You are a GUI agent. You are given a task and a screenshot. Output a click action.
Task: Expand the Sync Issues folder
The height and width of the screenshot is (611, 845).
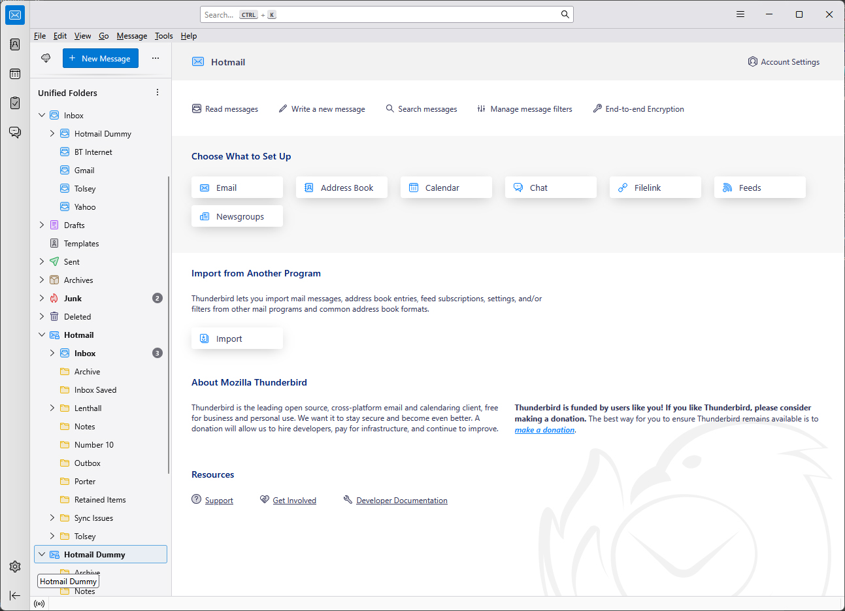tap(52, 518)
